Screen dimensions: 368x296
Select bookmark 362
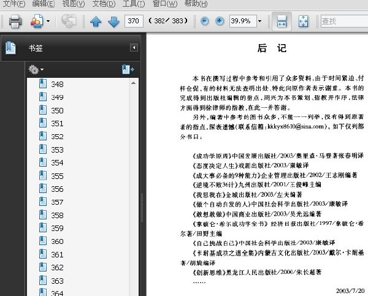coord(57,268)
